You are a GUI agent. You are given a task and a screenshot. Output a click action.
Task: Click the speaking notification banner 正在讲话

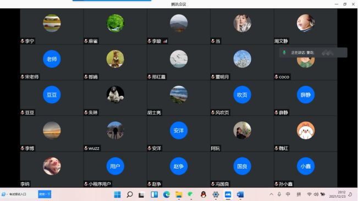click(x=313, y=53)
